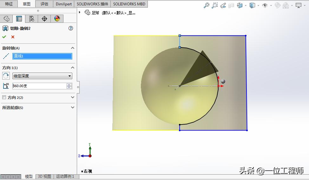
Task: Click the Previous View icon
Action: coord(223,5)
